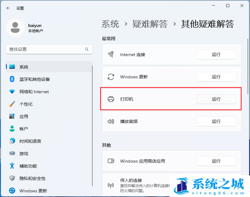The height and width of the screenshot is (197, 250).
Task: Click the printer icon
Action: click(111, 99)
